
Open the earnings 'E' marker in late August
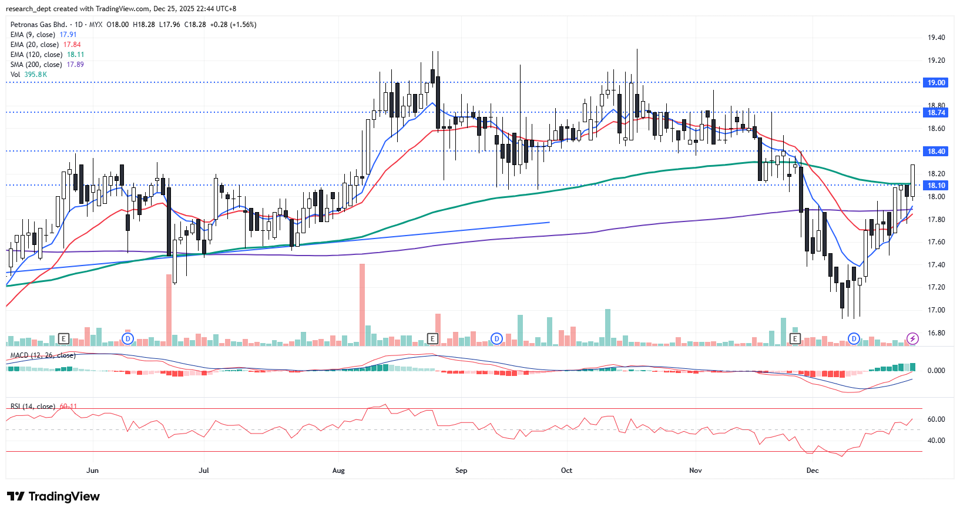pos(432,338)
